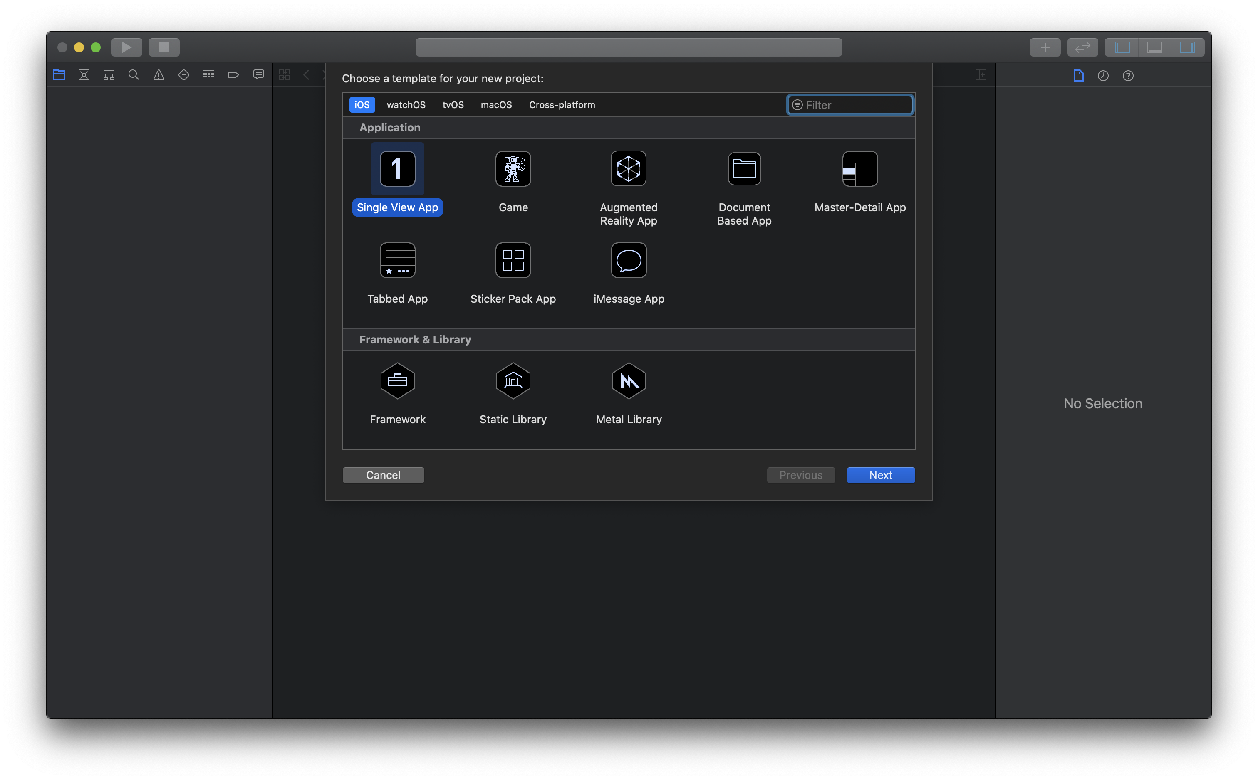Select the iMessage App template
Viewport: 1258px width, 780px height.
628,261
